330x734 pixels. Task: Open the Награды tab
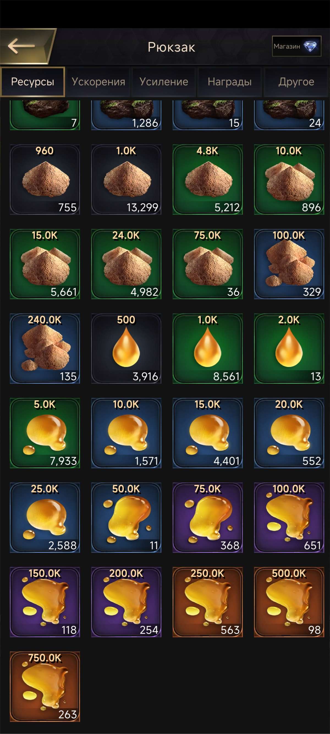(x=230, y=82)
